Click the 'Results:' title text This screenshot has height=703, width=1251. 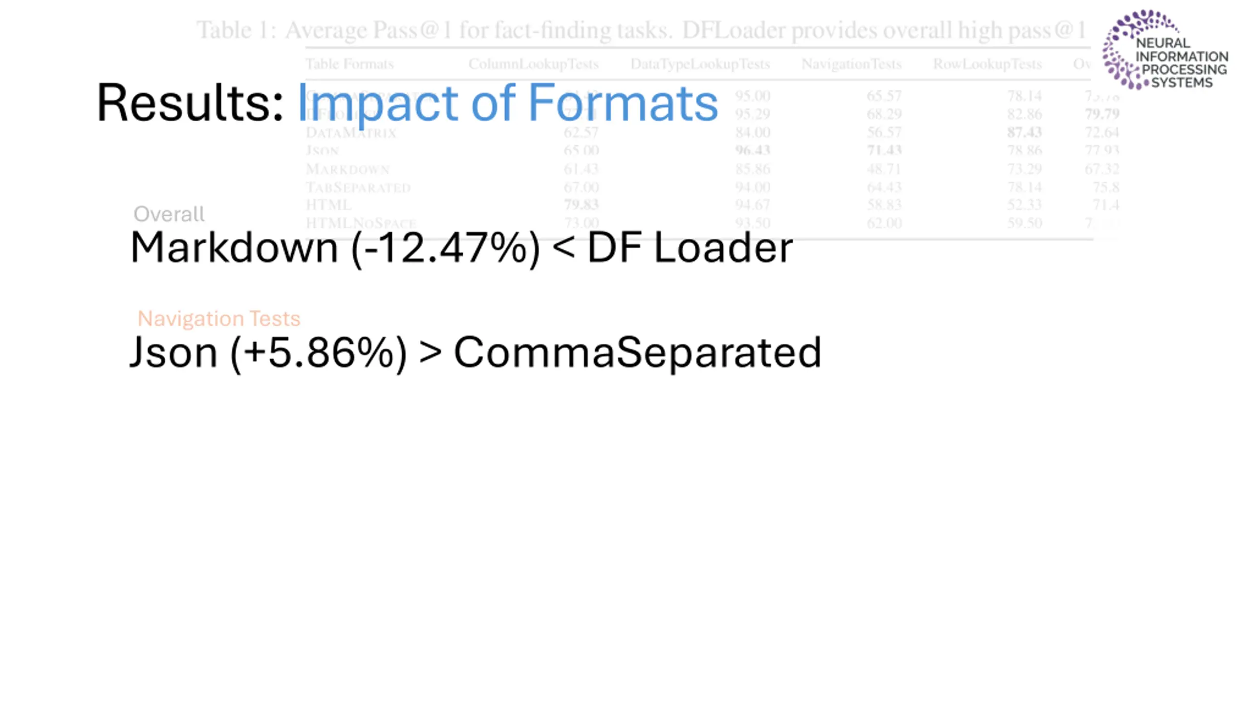[x=190, y=103]
